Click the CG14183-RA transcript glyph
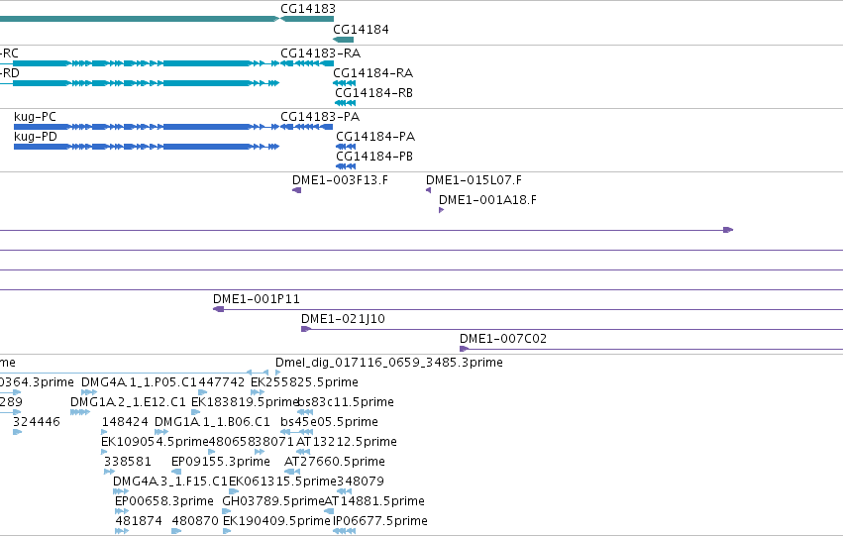 pyautogui.click(x=307, y=63)
